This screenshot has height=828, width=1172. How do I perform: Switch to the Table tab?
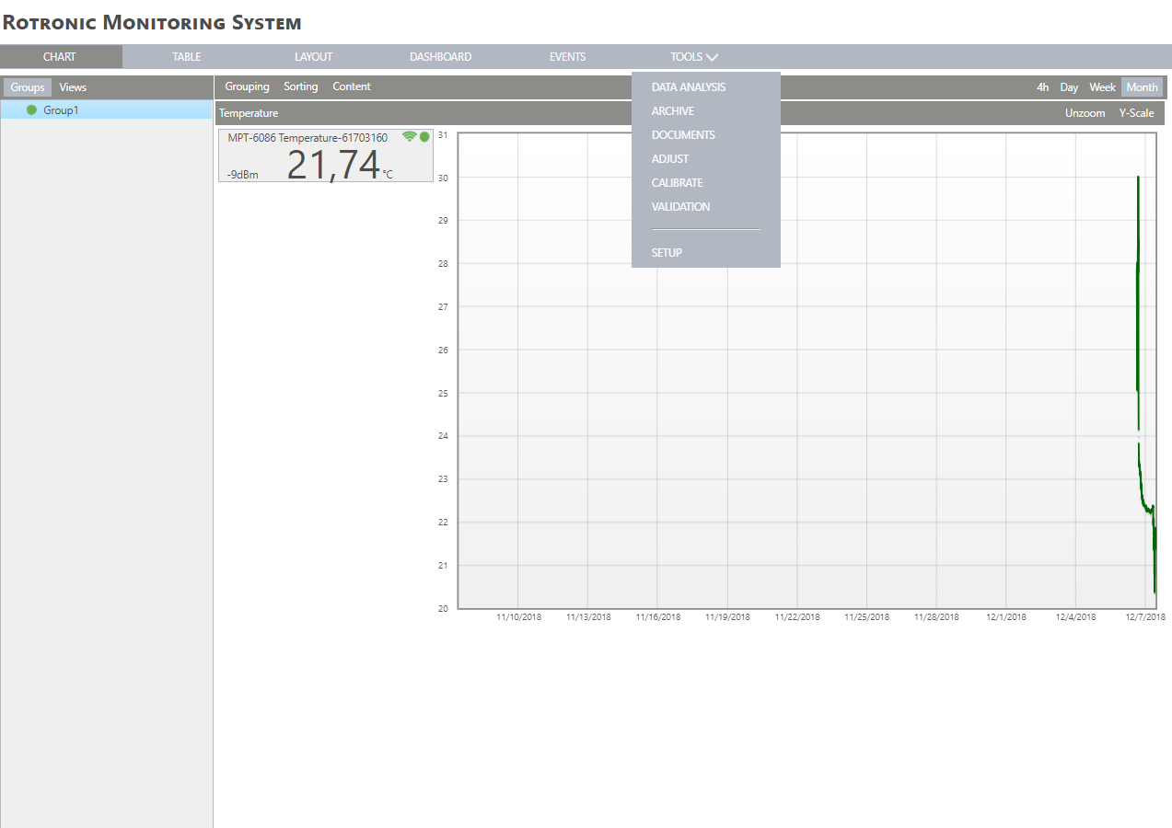point(187,57)
